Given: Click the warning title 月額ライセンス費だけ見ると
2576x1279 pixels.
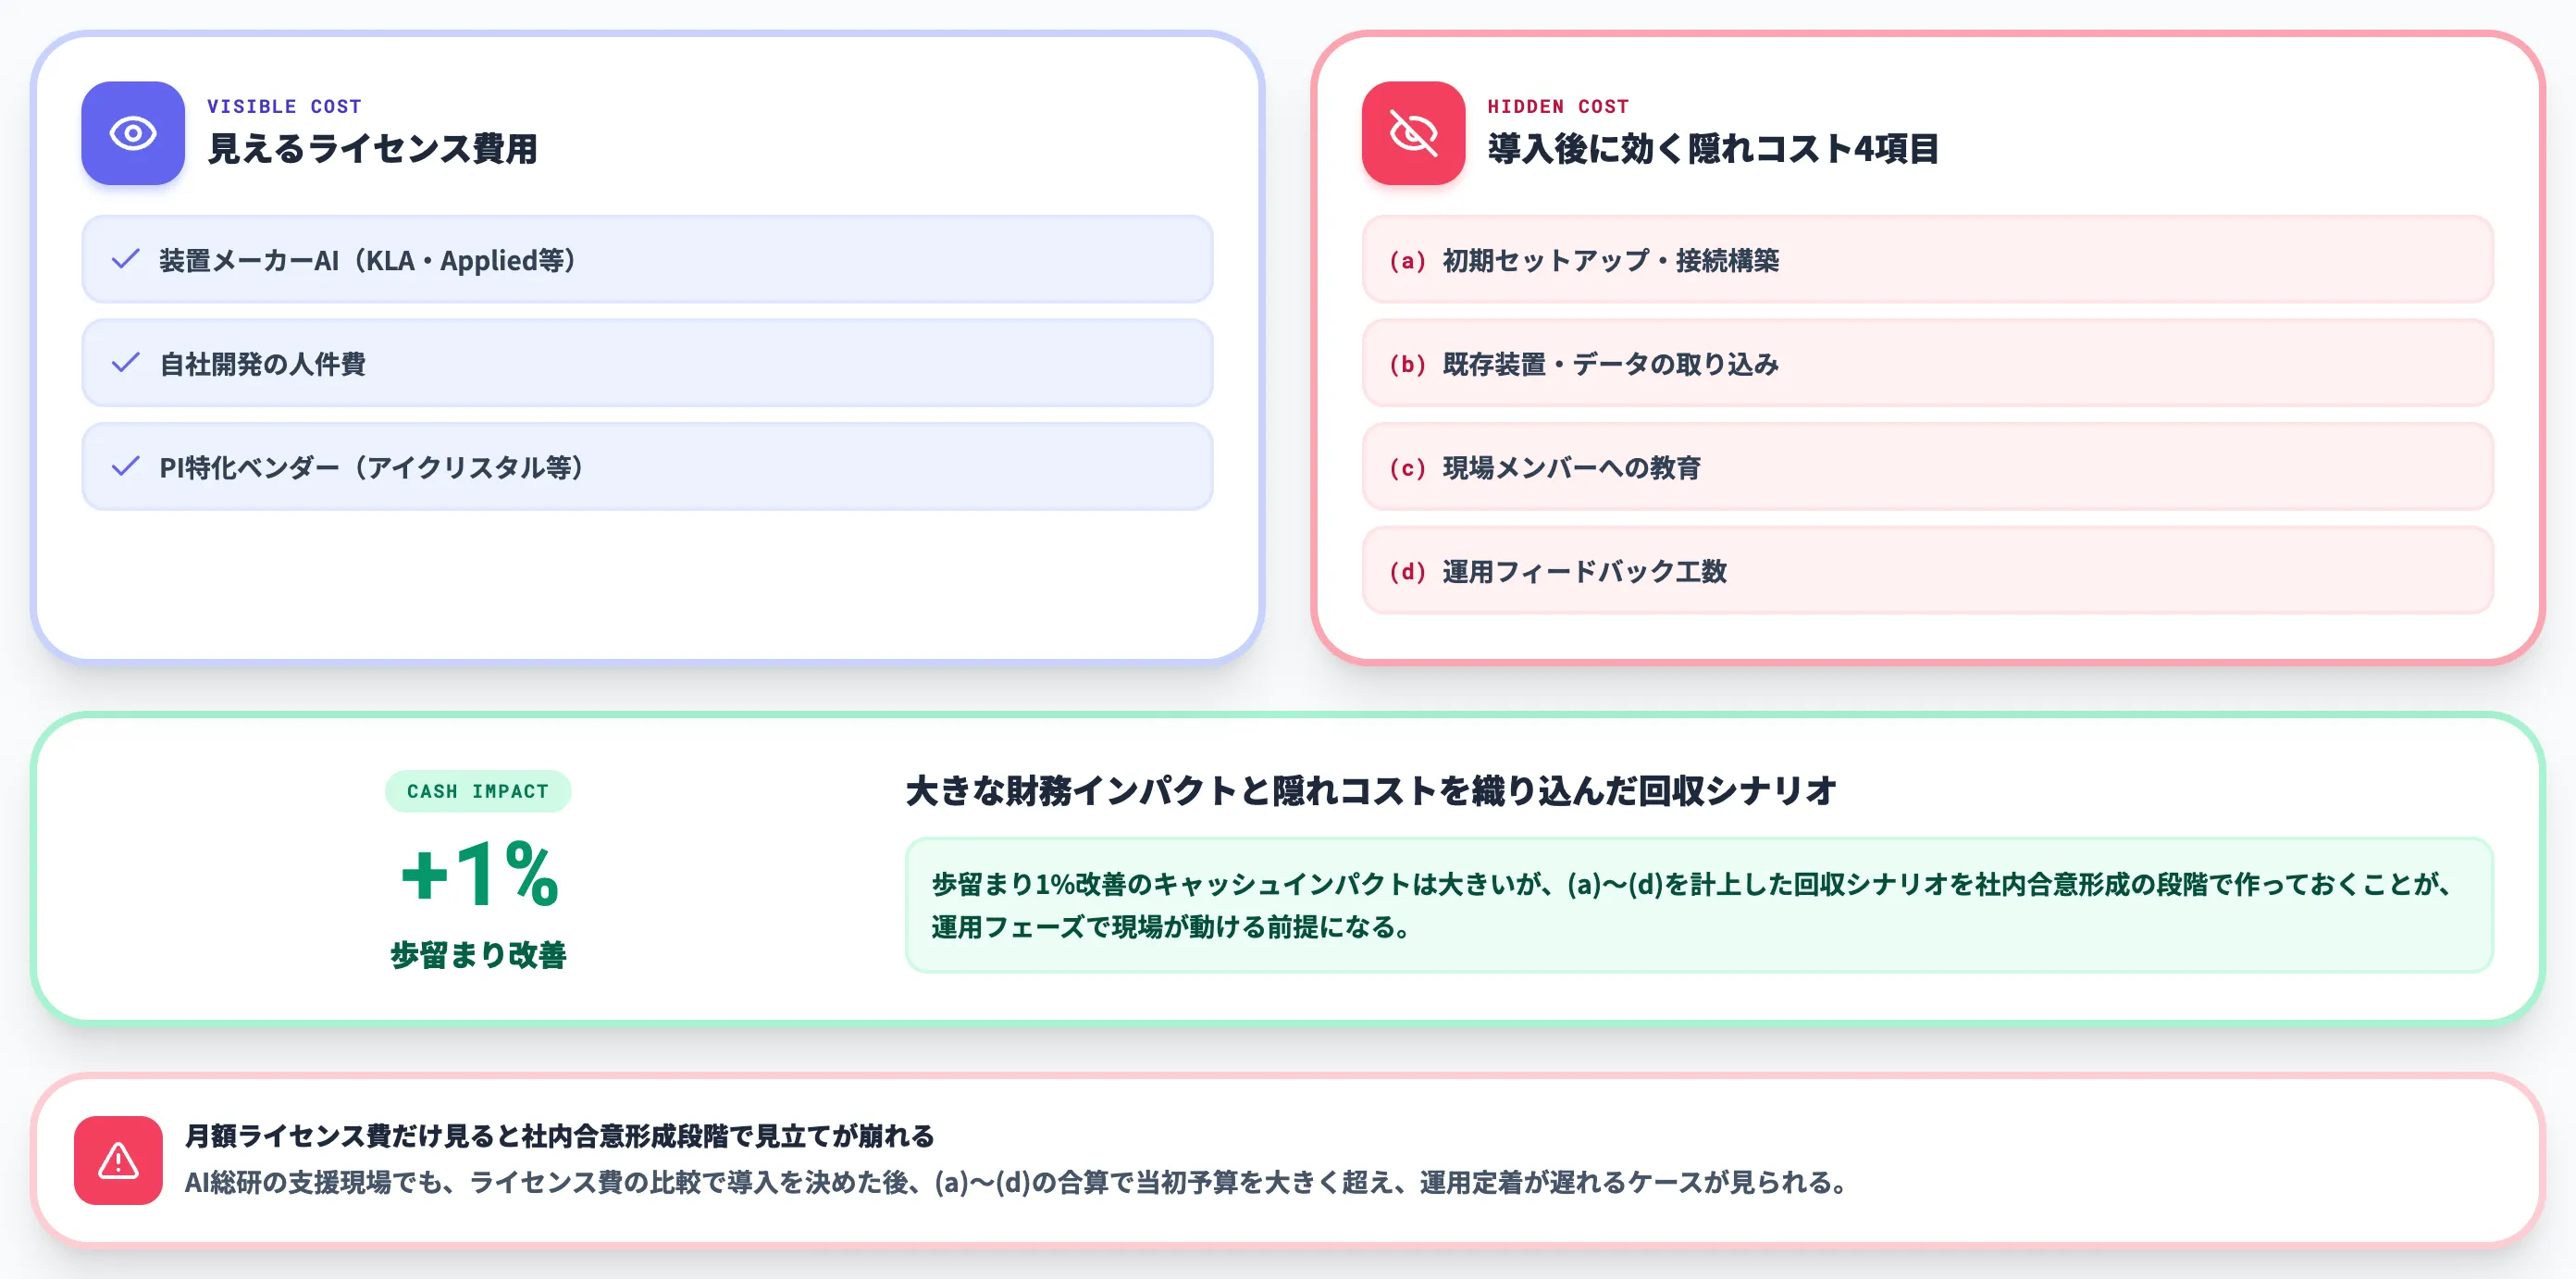Looking at the screenshot, I should [x=559, y=1136].
